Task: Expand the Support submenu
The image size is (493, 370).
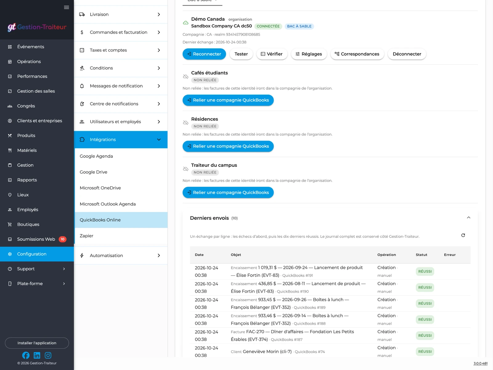Action: click(x=37, y=269)
